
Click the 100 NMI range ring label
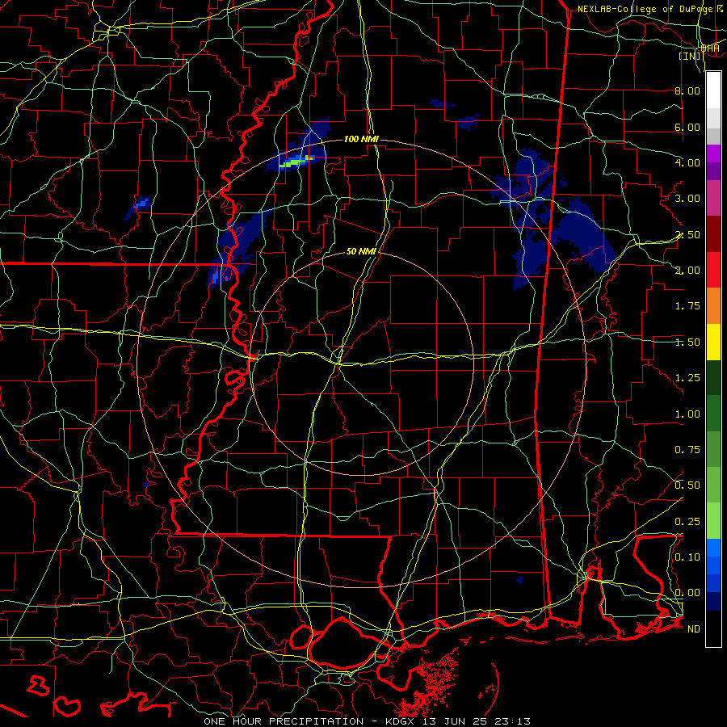pyautogui.click(x=361, y=139)
